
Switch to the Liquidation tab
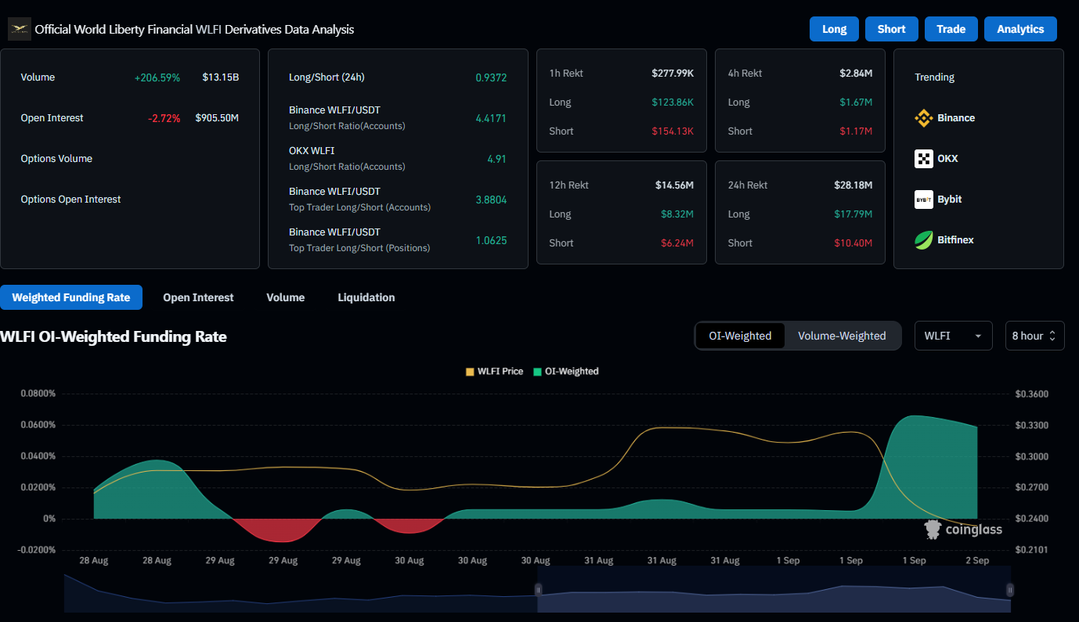tap(366, 297)
